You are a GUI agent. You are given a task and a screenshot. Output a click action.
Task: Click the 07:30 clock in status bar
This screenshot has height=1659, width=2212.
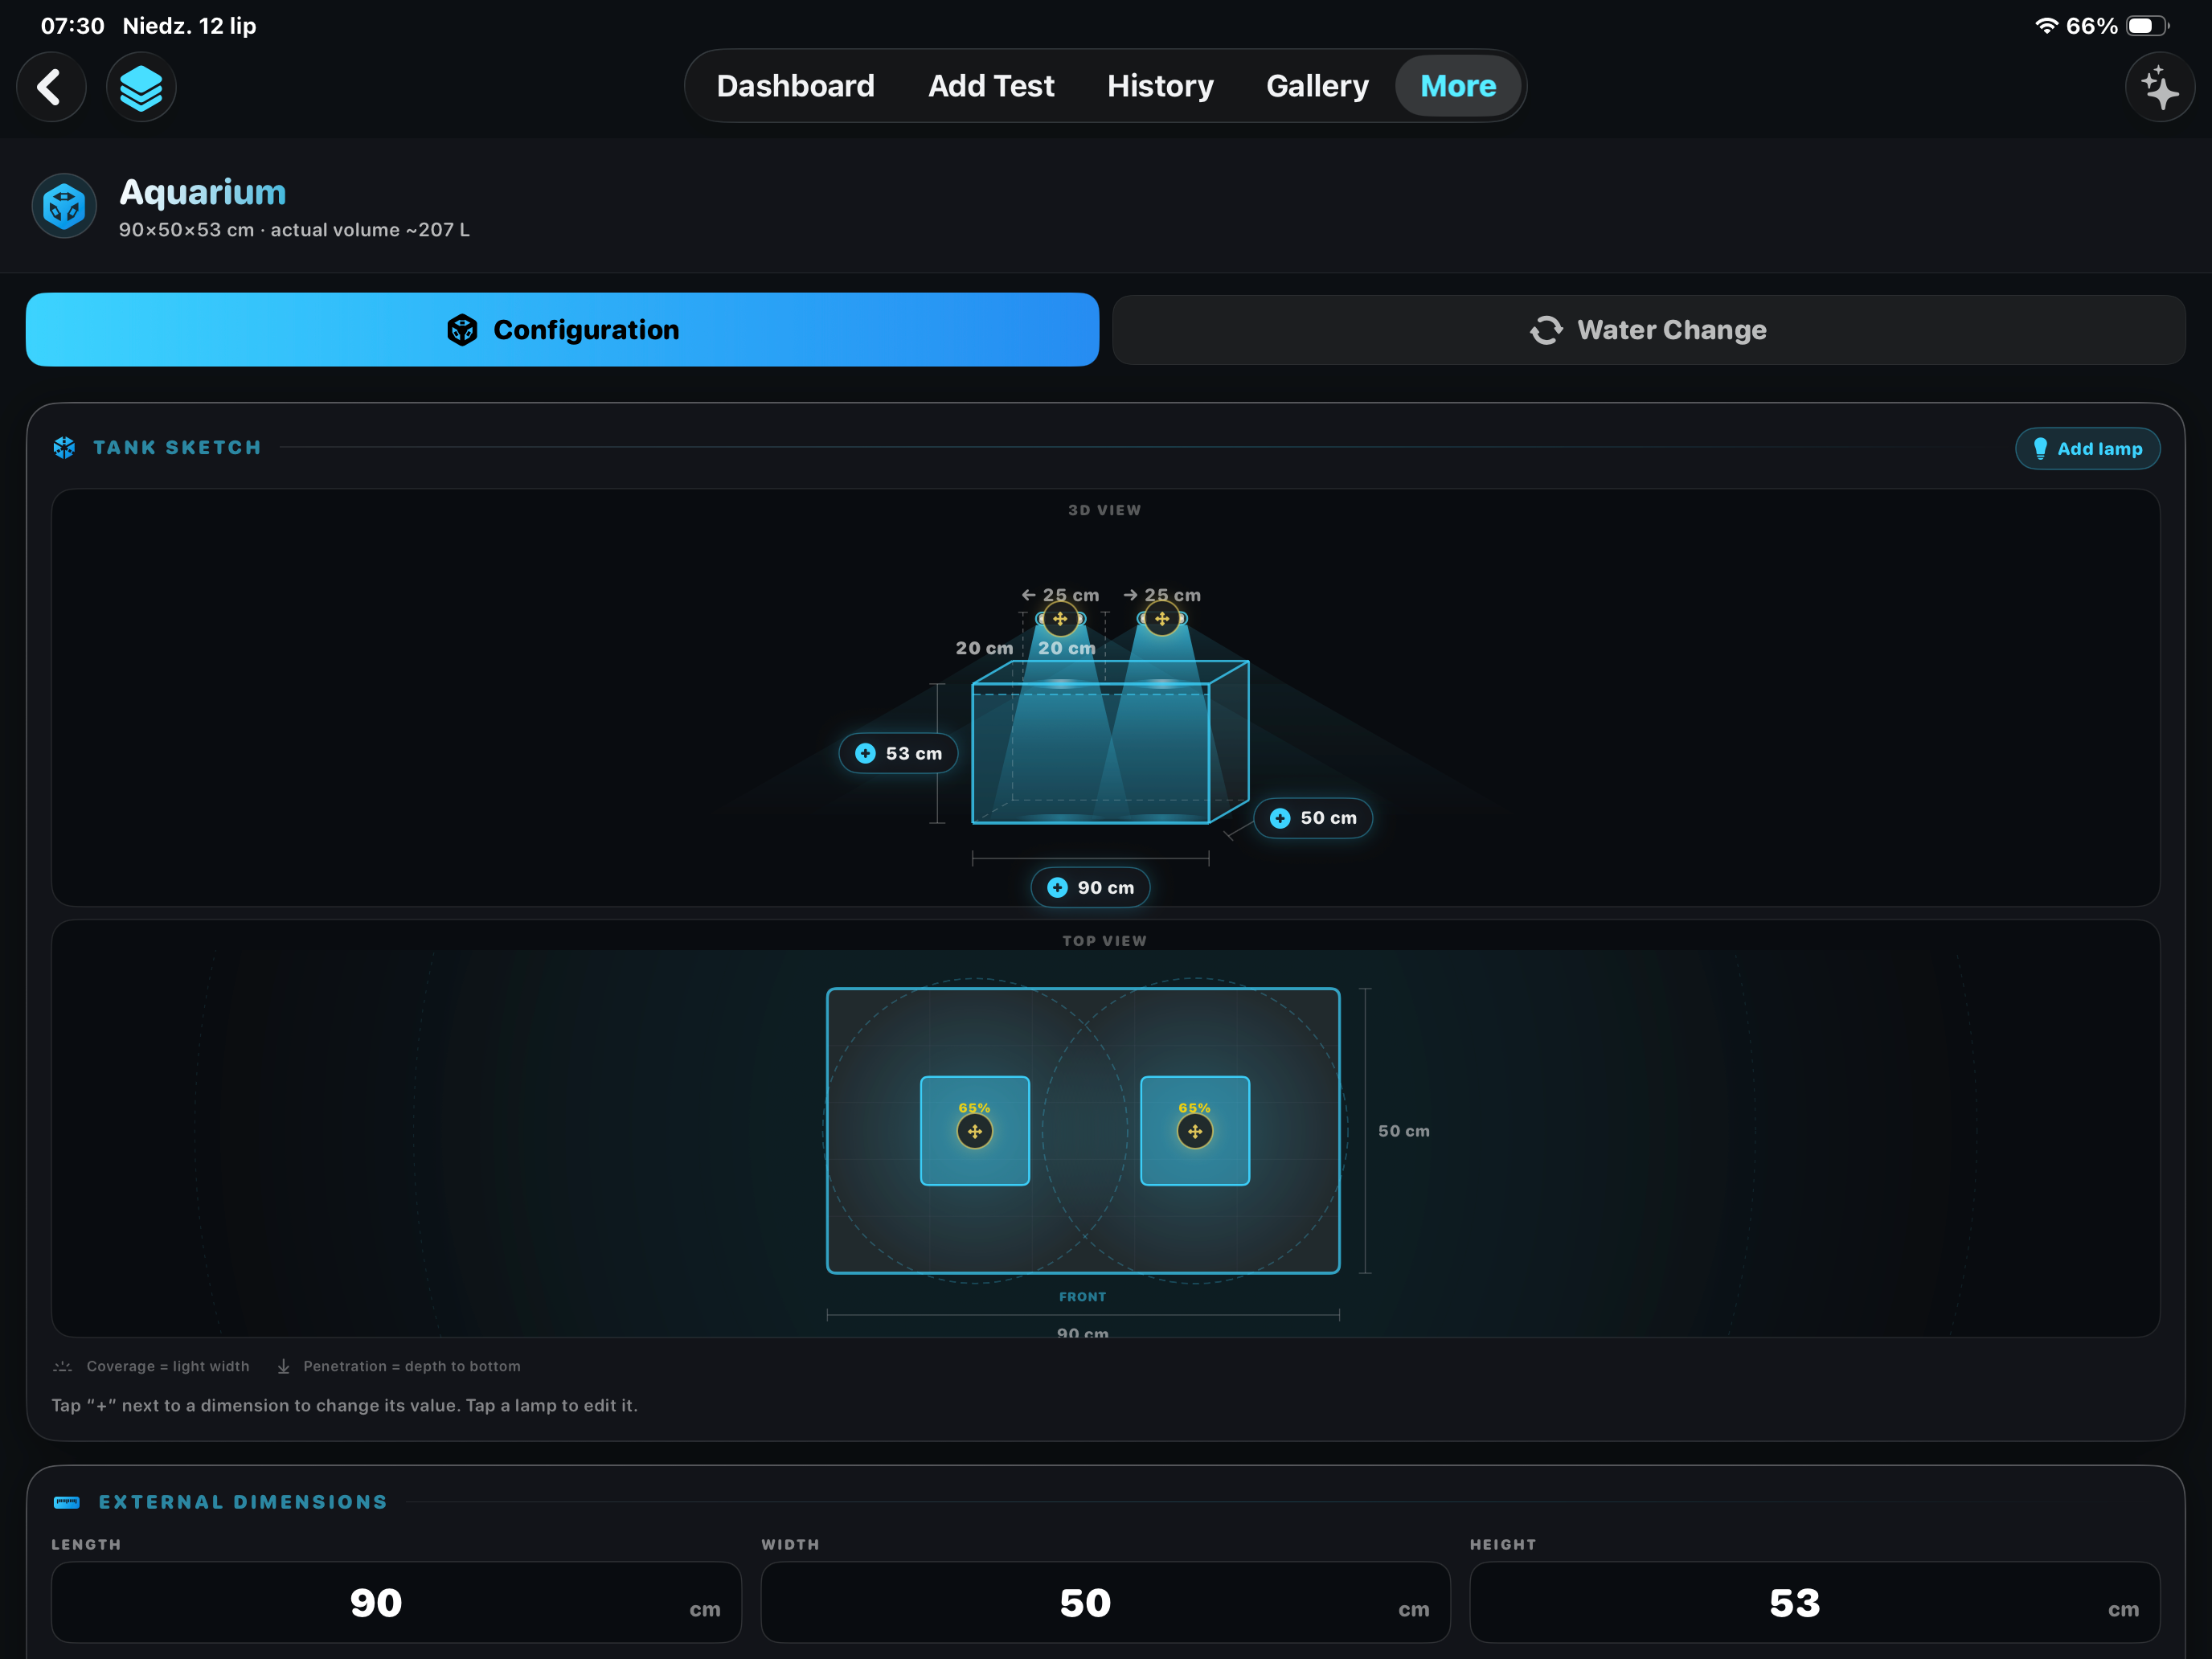pyautogui.click(x=72, y=26)
